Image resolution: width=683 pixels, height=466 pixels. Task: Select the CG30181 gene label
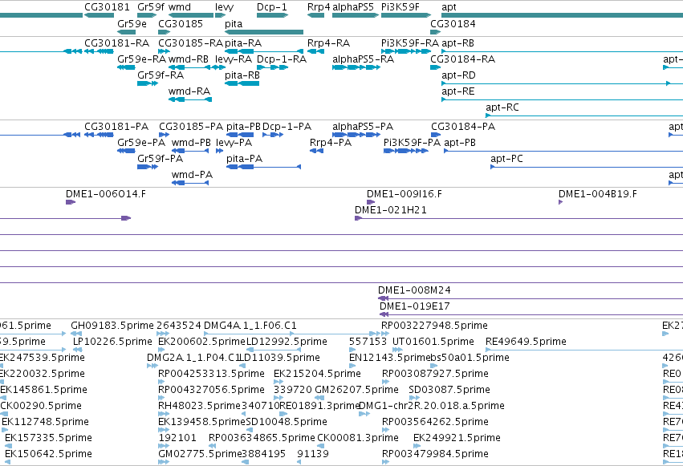[x=107, y=7]
